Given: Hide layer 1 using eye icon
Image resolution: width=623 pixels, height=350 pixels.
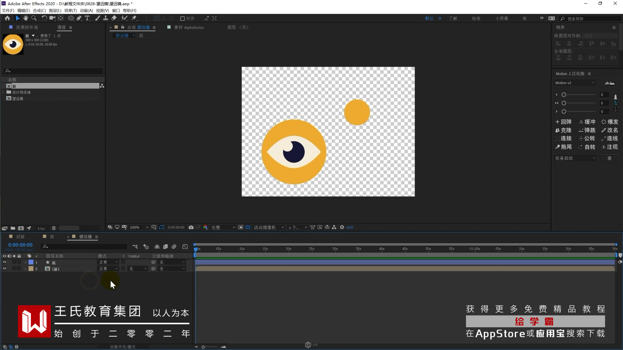Looking at the screenshot, I should click(x=5, y=262).
